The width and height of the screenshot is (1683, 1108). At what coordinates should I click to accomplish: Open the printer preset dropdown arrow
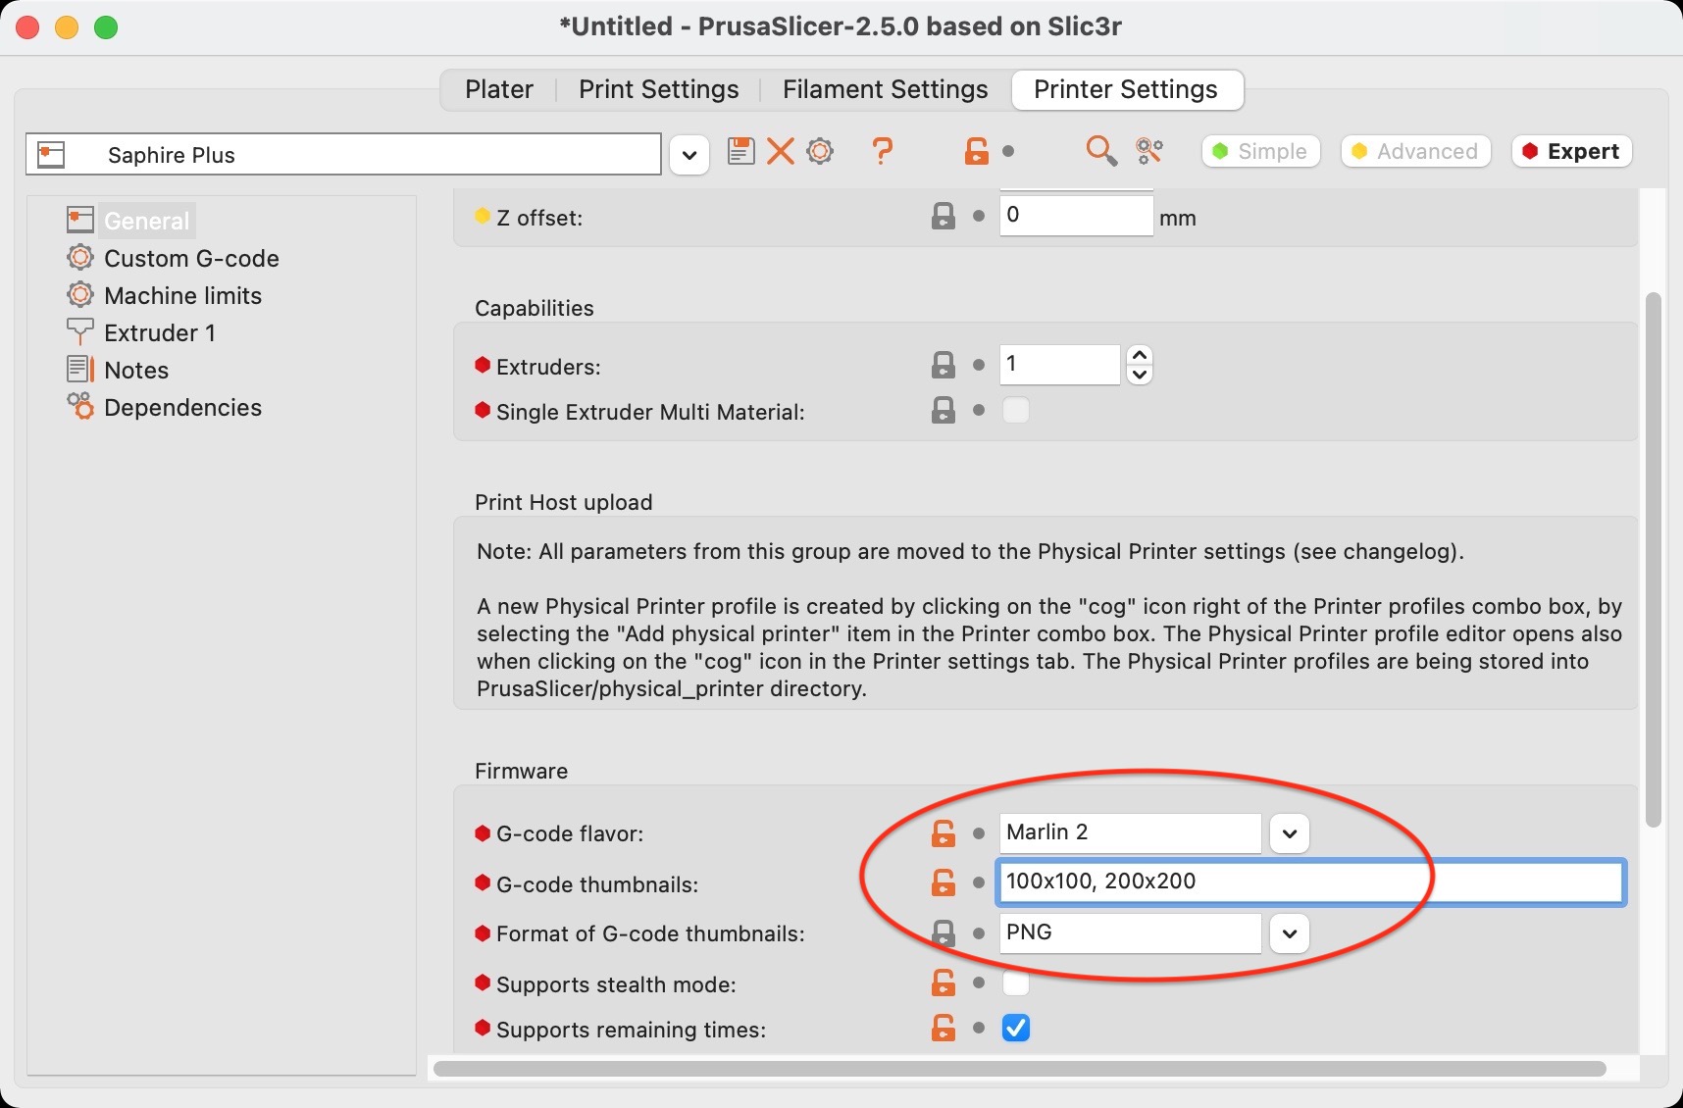(x=689, y=155)
